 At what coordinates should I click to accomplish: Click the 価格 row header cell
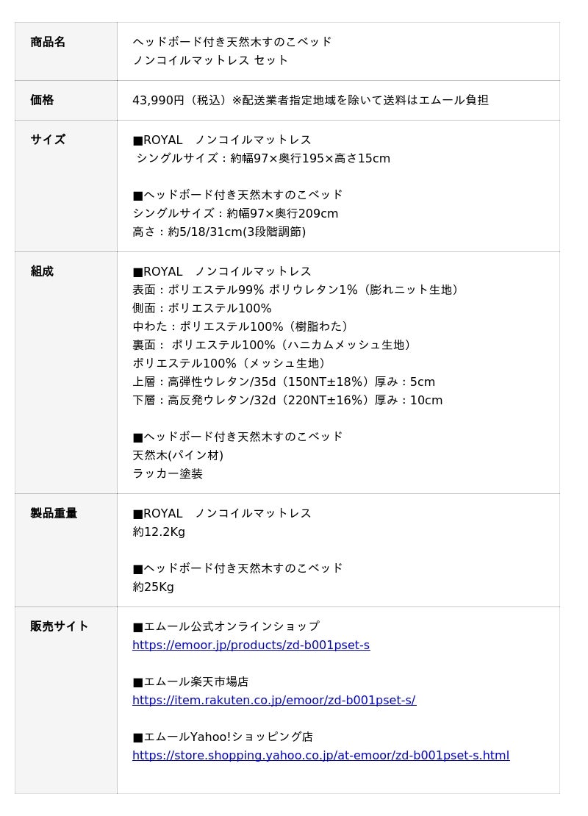66,100
